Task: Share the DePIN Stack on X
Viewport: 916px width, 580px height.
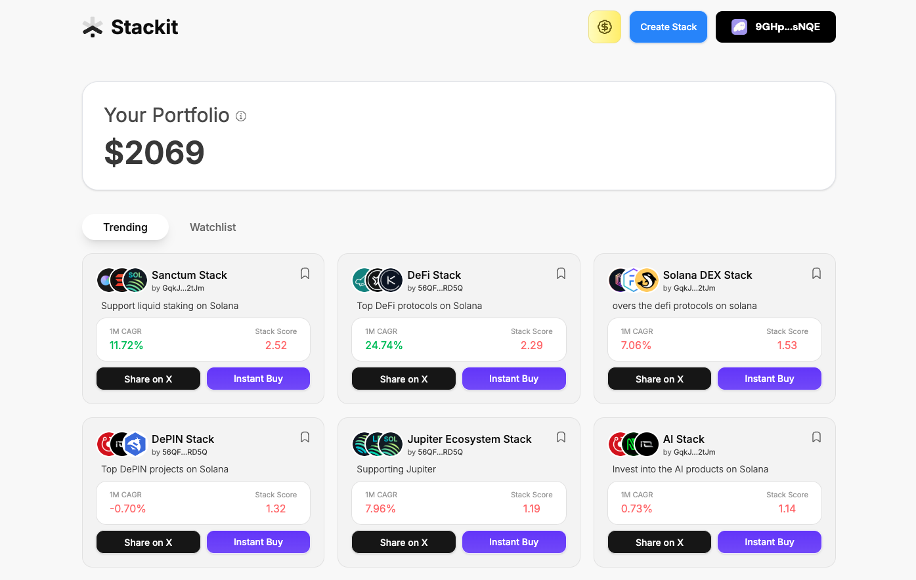Action: click(148, 543)
